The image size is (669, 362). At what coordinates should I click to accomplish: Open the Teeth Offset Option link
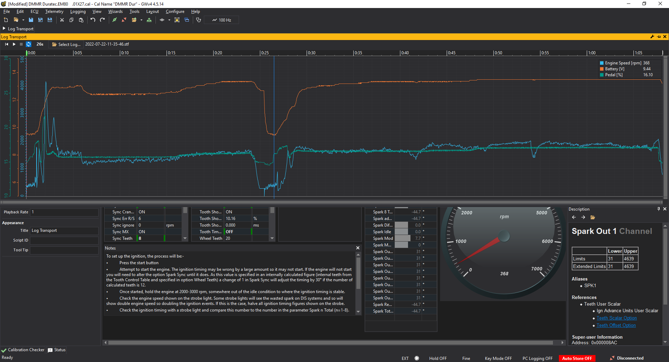click(616, 325)
